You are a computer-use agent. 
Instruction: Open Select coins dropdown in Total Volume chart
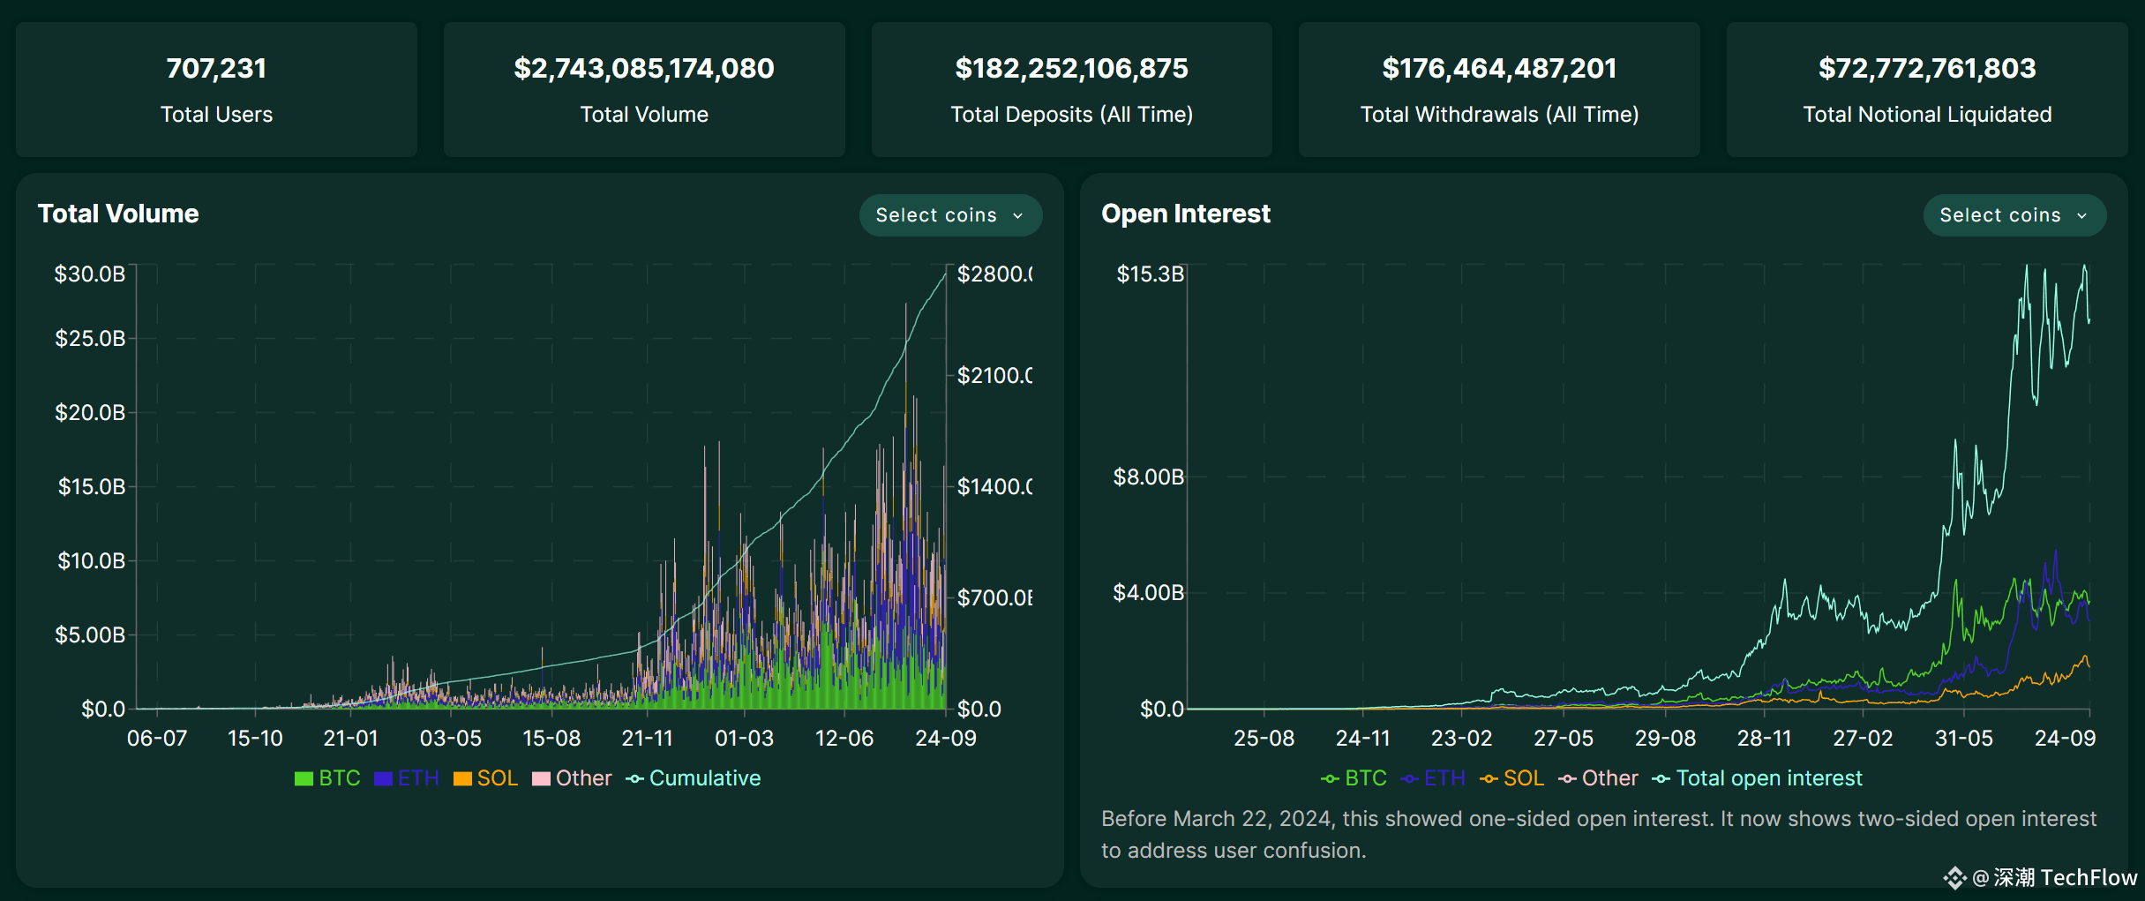[949, 215]
